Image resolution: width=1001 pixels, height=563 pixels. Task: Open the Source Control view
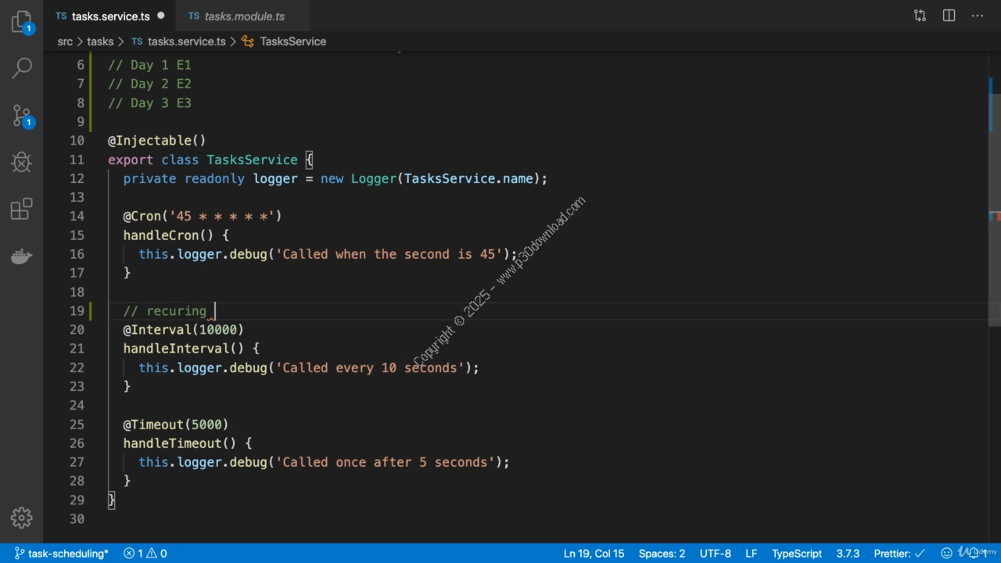pyautogui.click(x=21, y=115)
